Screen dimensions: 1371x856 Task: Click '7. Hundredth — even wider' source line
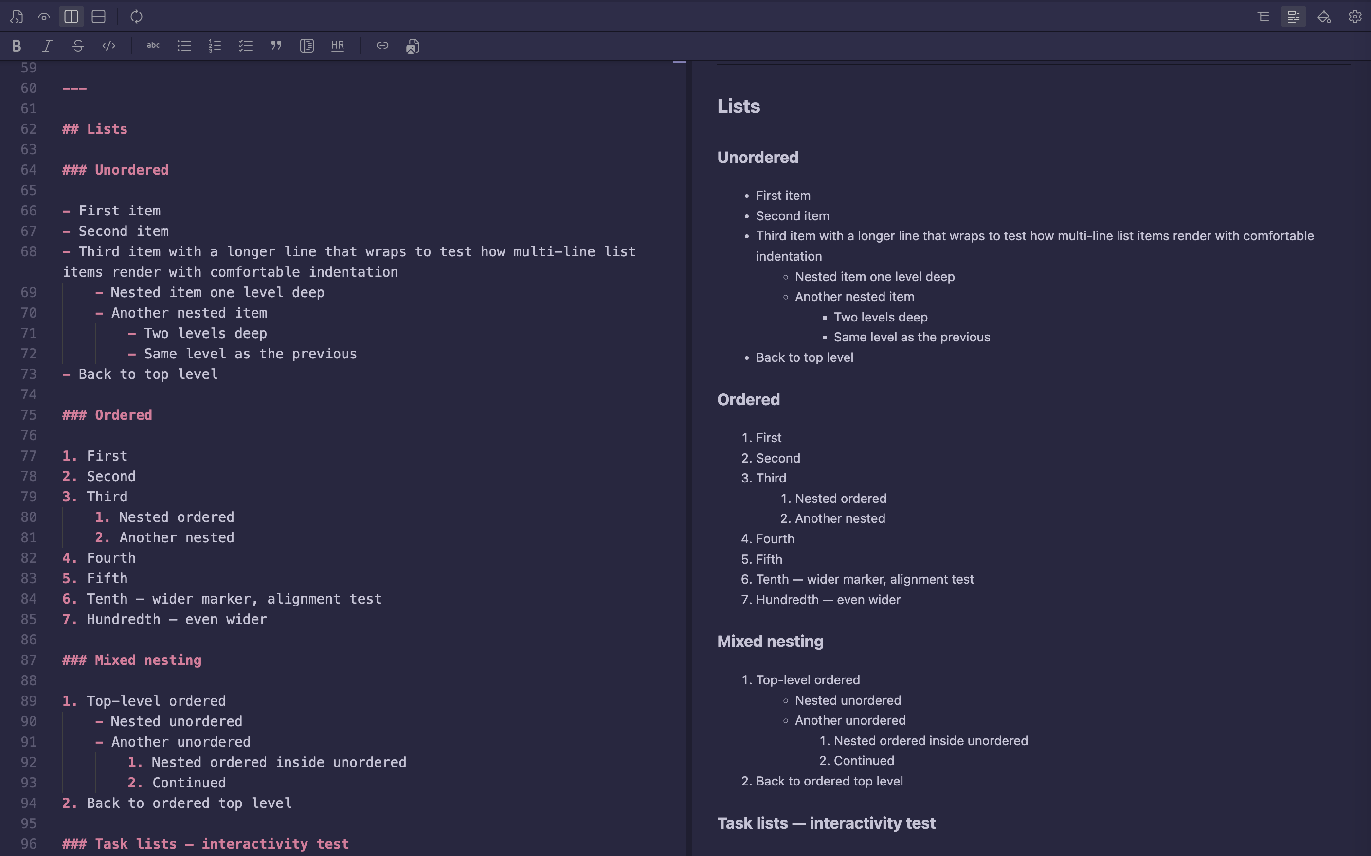tap(165, 619)
